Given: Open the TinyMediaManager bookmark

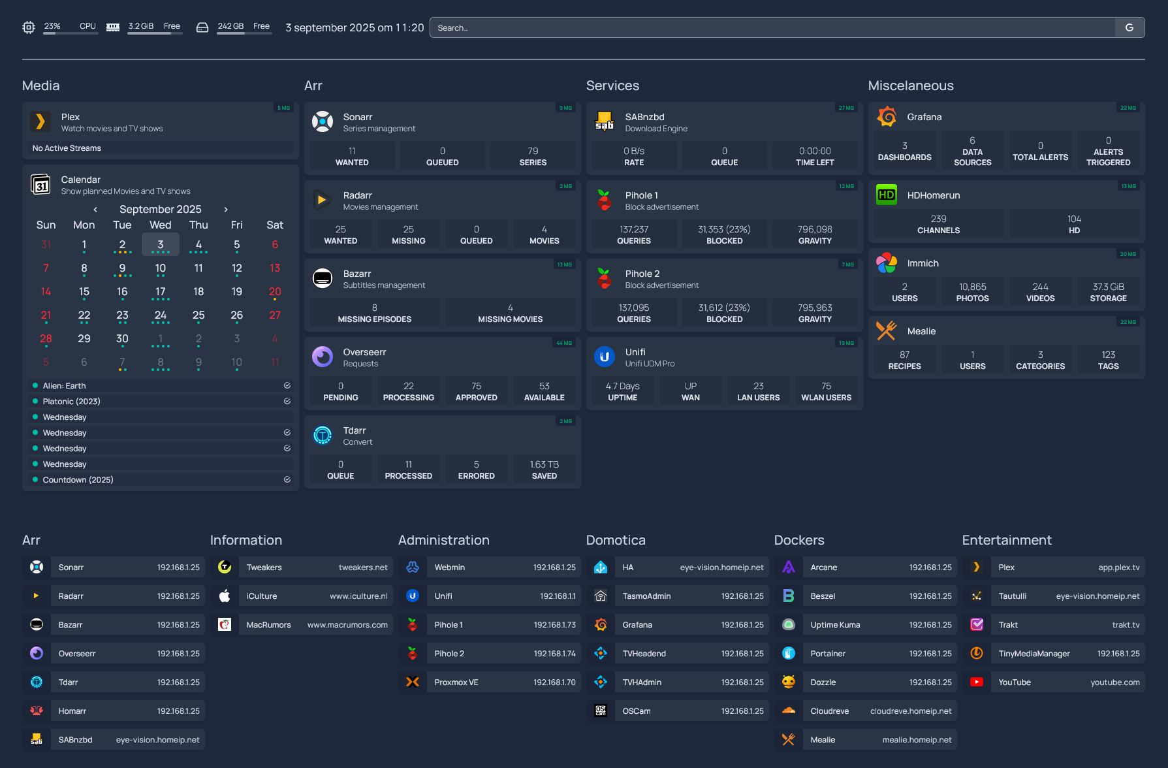Looking at the screenshot, I should point(1054,654).
